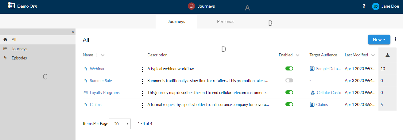Open the more options menu beside the New button

(395, 40)
